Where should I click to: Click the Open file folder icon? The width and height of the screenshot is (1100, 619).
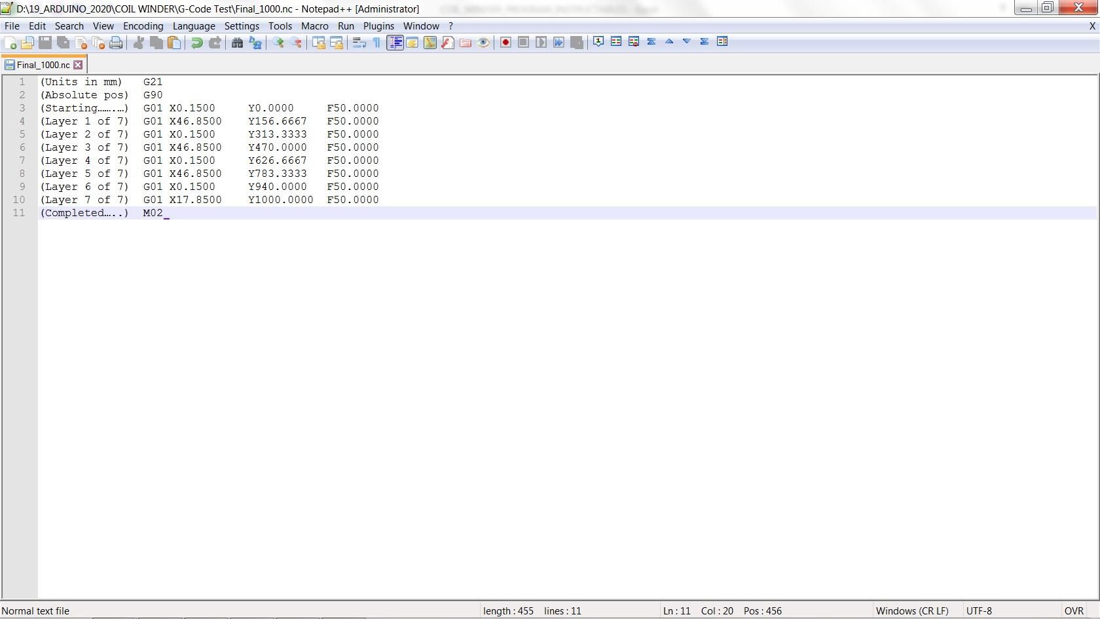27,43
